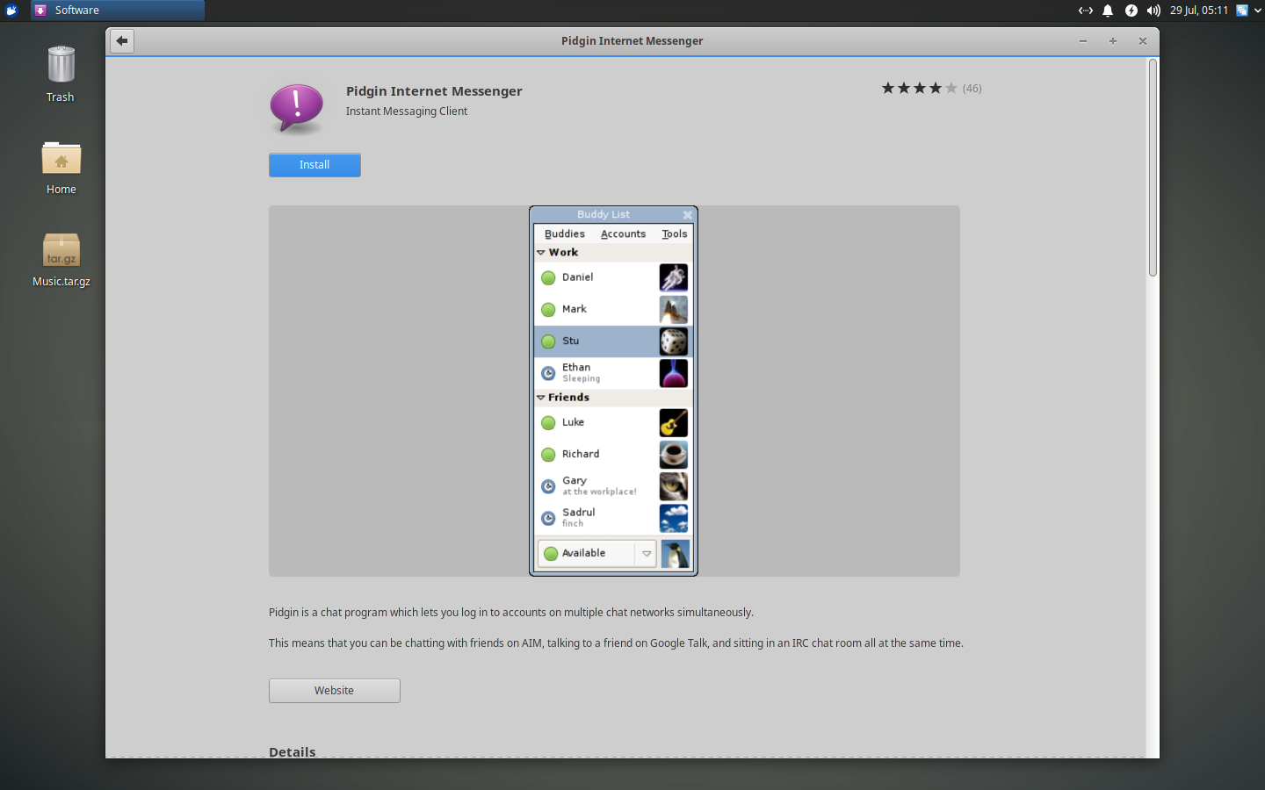Viewport: 1265px width, 790px height.
Task: Click the vertical scrollbar on the right
Action: pos(1152,167)
